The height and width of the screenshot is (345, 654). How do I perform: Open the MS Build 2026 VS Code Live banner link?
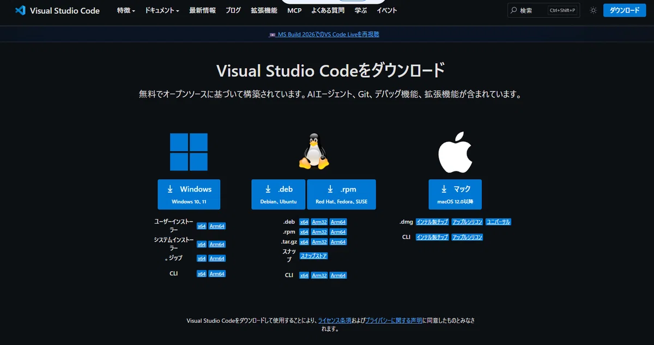[x=324, y=34]
